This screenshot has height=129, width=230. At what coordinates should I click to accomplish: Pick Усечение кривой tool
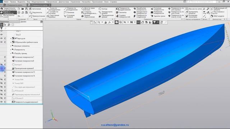tap(69, 16)
